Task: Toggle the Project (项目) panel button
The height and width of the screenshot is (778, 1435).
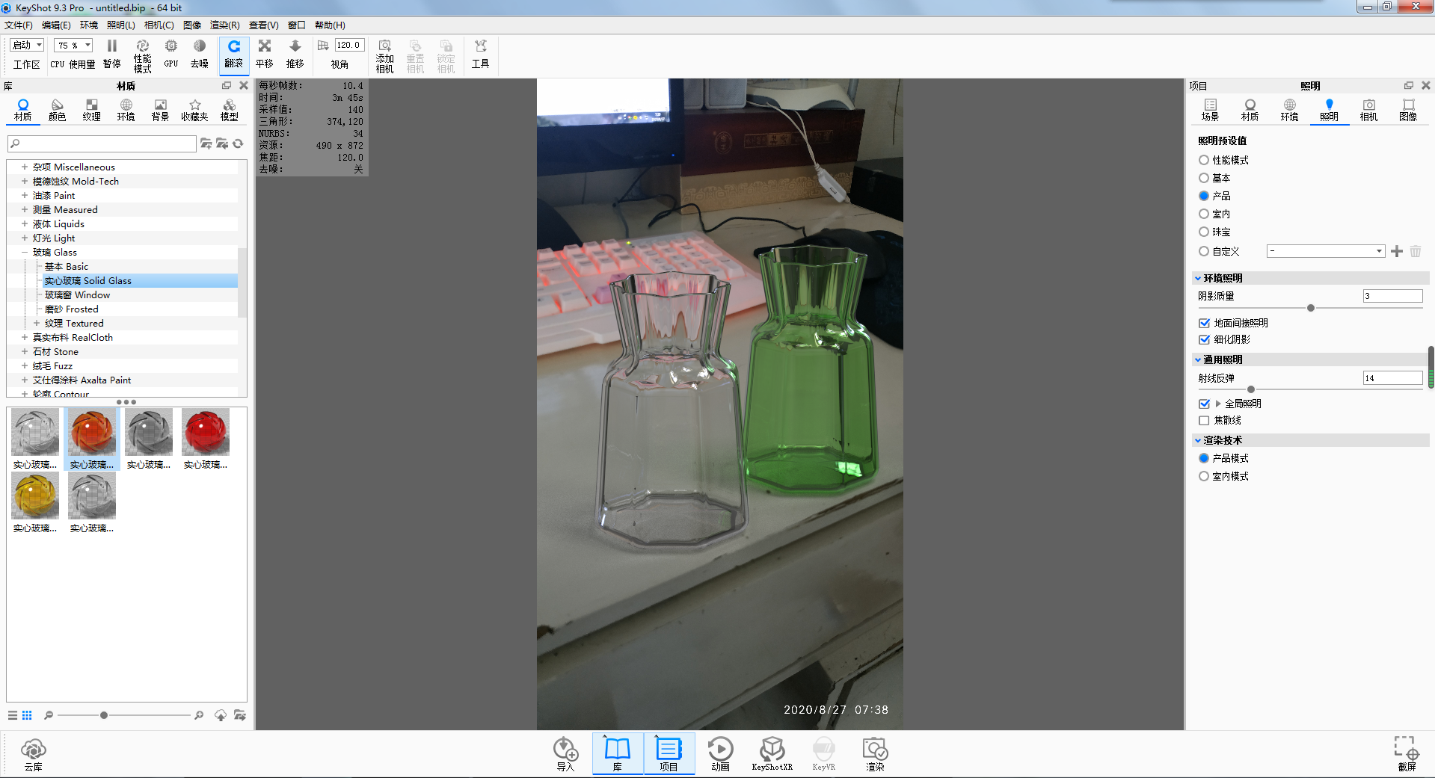Action: click(x=669, y=754)
